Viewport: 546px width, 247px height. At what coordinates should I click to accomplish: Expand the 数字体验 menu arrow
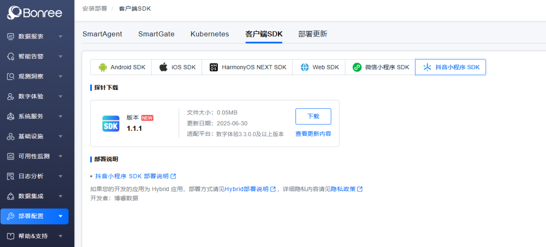60,96
